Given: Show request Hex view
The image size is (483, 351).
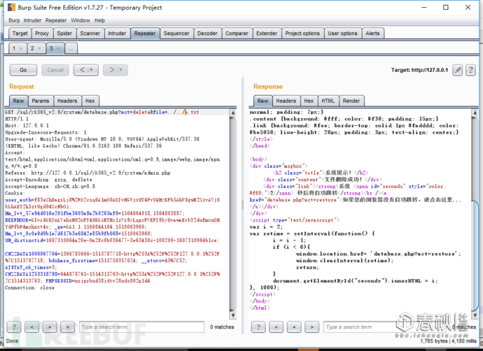Looking at the screenshot, I should coord(90,101).
